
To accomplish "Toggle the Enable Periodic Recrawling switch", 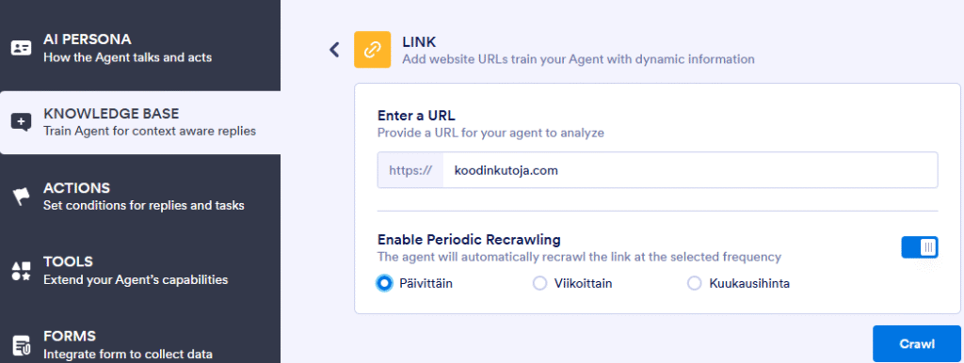I will pyautogui.click(x=920, y=247).
